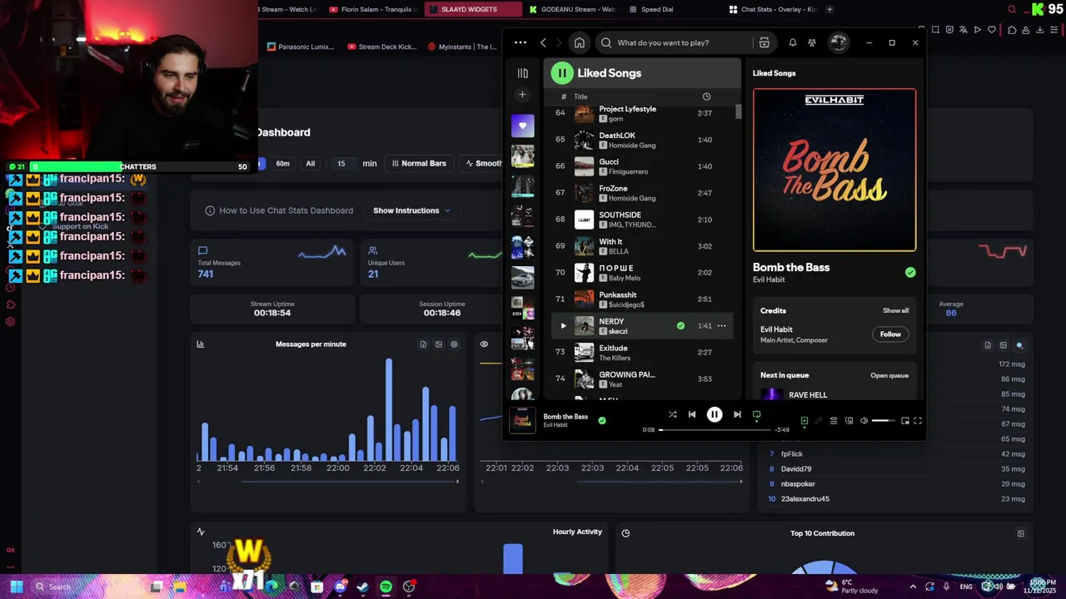Screen dimensions: 1066x599
Task: Open Spotify queue icon
Action: click(x=834, y=421)
